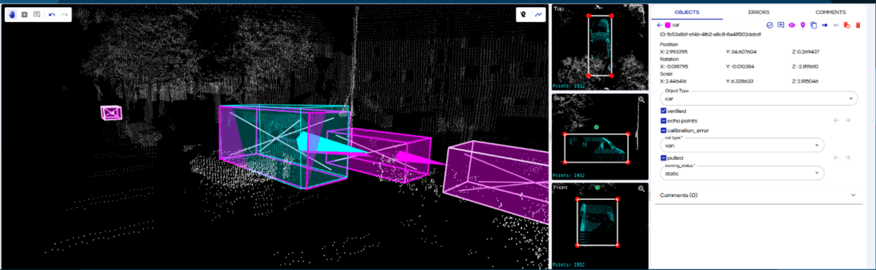Click the Top view thumbnail panel
The height and width of the screenshot is (270, 876).
600,47
